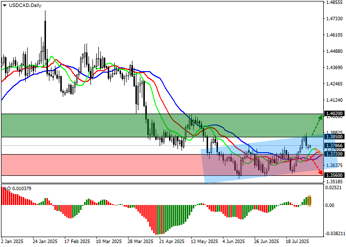
Task: Click the 18 Jul 2025 date label
Action: click(x=297, y=242)
